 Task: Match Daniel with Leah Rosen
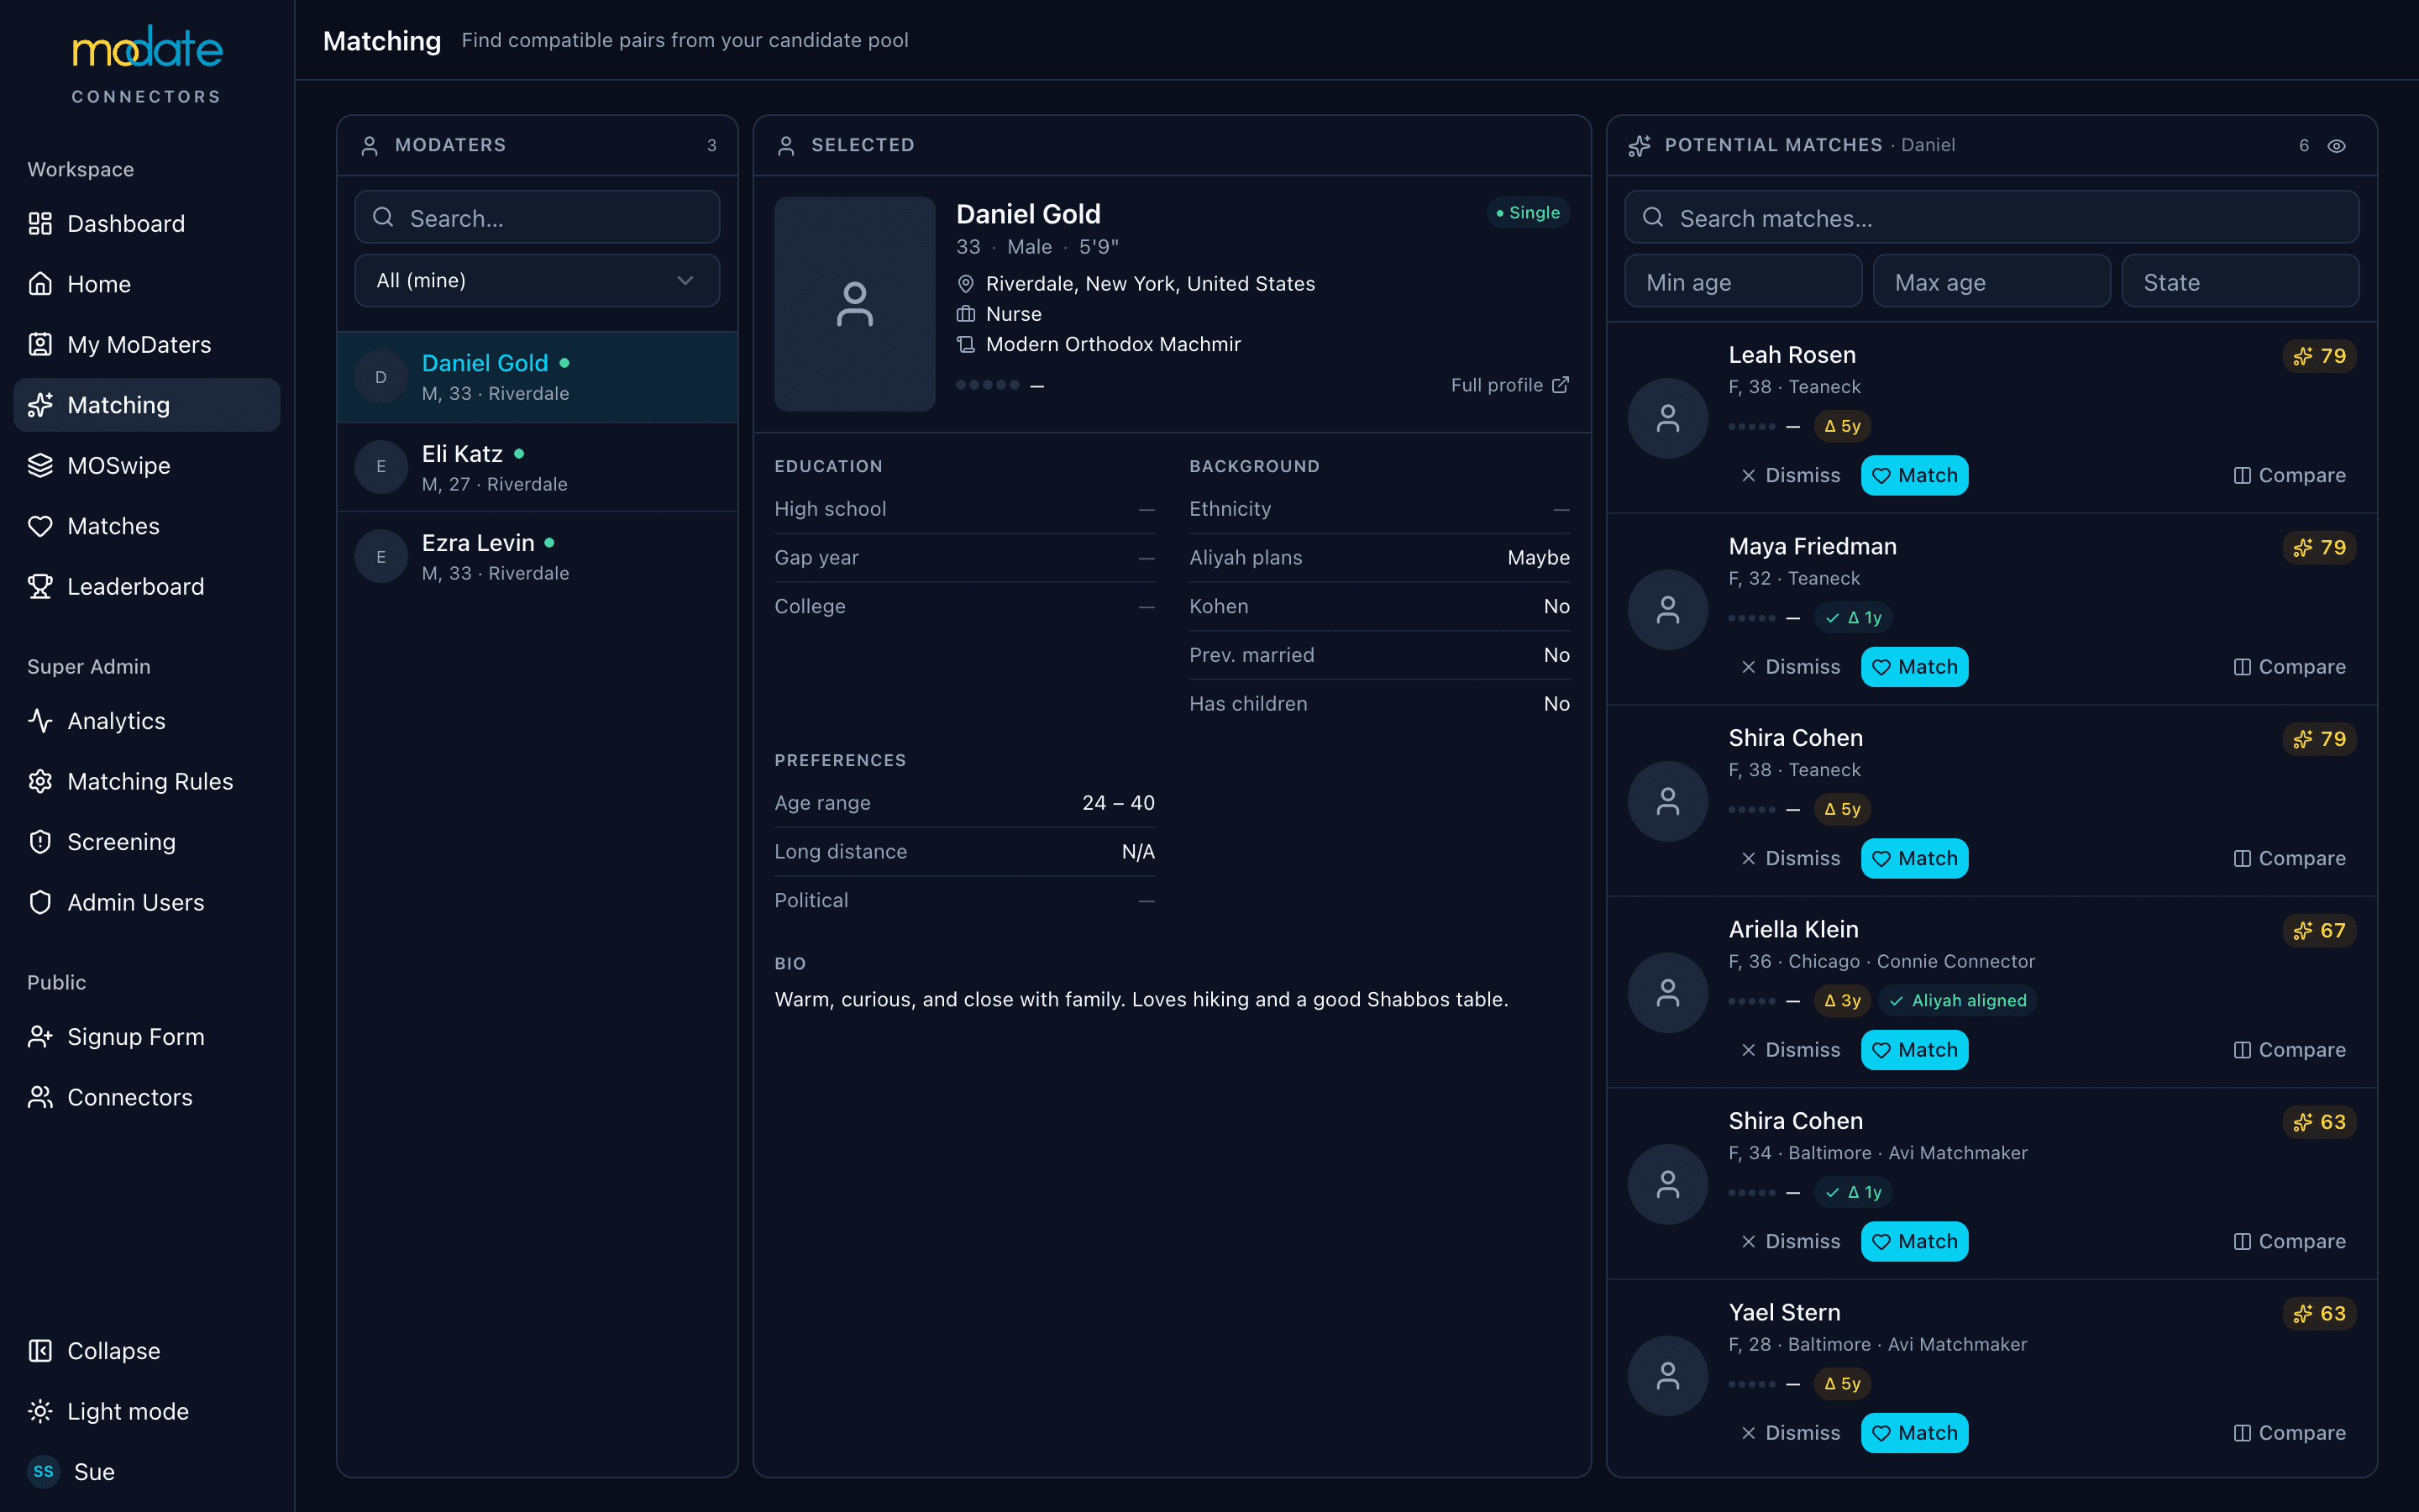pyautogui.click(x=1914, y=475)
